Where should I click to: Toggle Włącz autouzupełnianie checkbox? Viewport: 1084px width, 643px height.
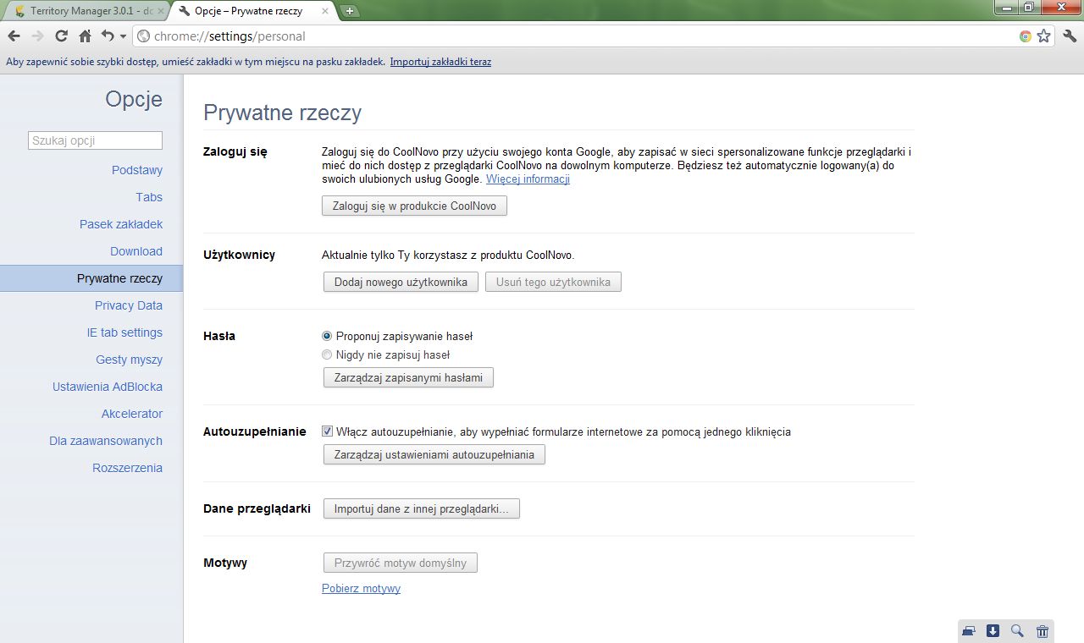[327, 431]
